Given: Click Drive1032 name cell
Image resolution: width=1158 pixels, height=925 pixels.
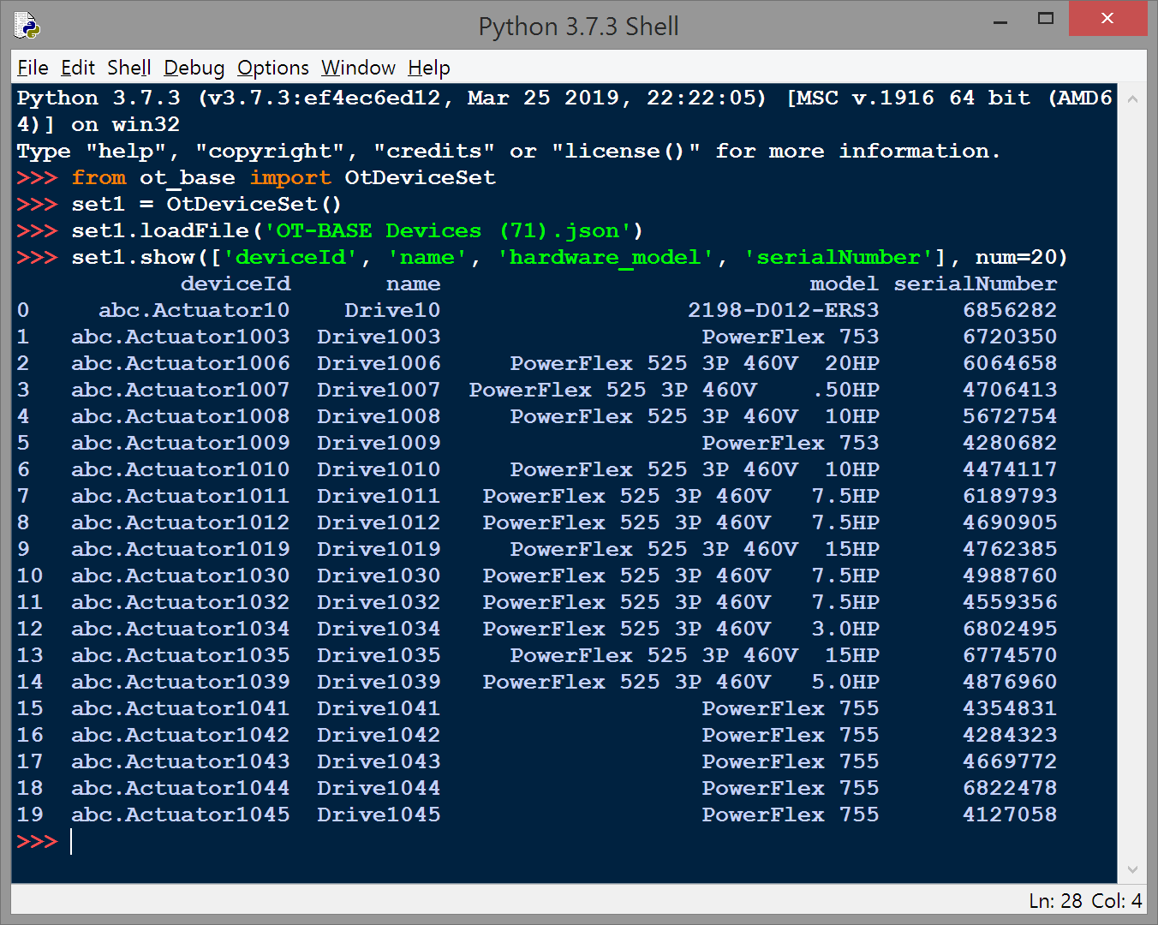Looking at the screenshot, I should pyautogui.click(x=379, y=602).
